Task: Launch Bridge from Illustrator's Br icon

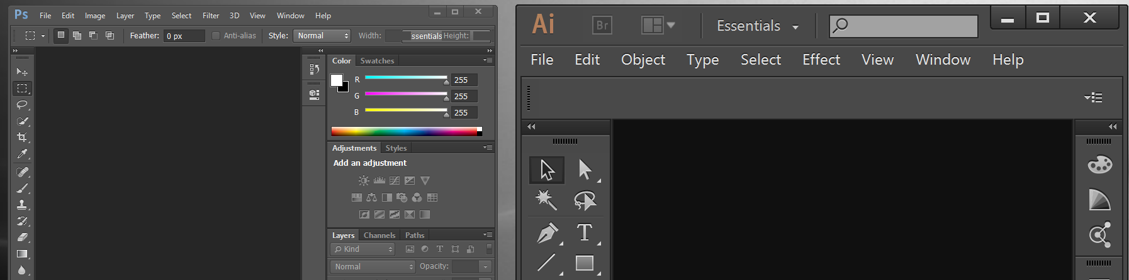Action: point(602,25)
